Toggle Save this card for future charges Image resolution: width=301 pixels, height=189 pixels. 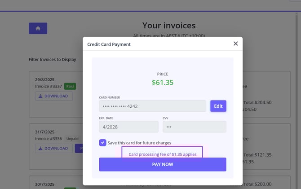[x=102, y=143]
